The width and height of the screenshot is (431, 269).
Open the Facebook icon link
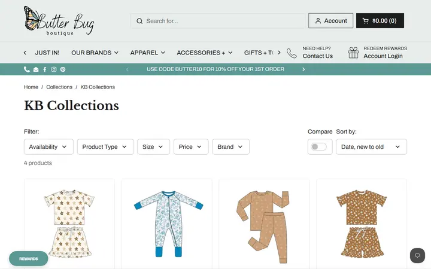45,69
